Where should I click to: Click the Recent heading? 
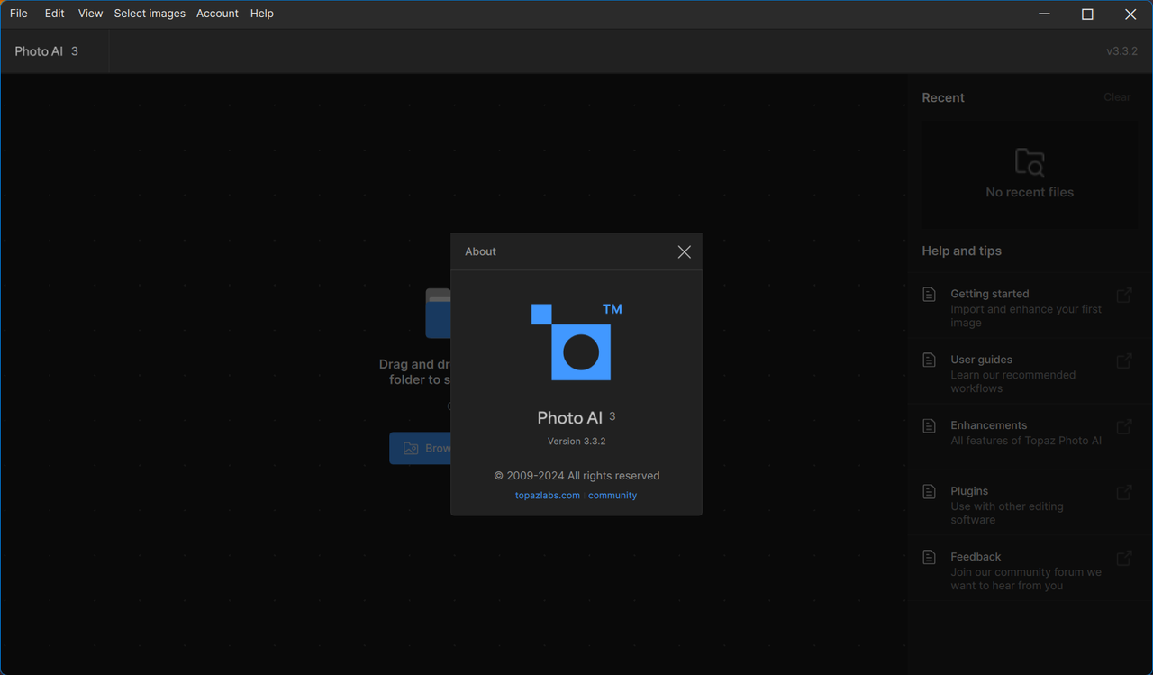[943, 97]
